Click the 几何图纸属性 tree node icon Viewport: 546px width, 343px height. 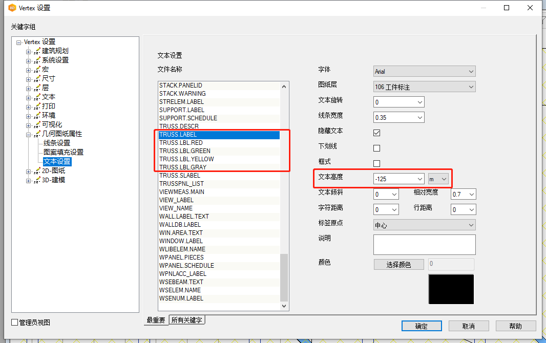(x=37, y=134)
